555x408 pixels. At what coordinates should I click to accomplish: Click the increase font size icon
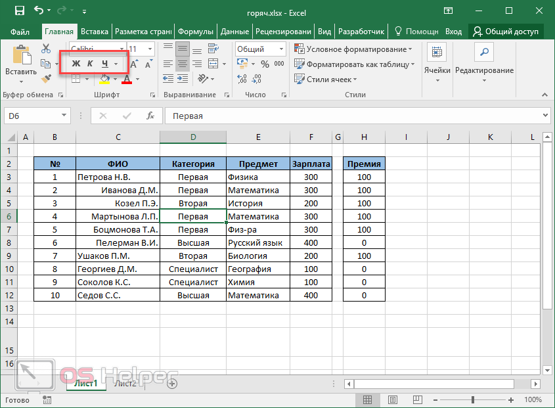134,64
